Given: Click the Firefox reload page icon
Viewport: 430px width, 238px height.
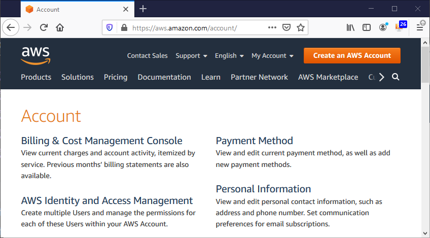Looking at the screenshot, I should click(44, 28).
